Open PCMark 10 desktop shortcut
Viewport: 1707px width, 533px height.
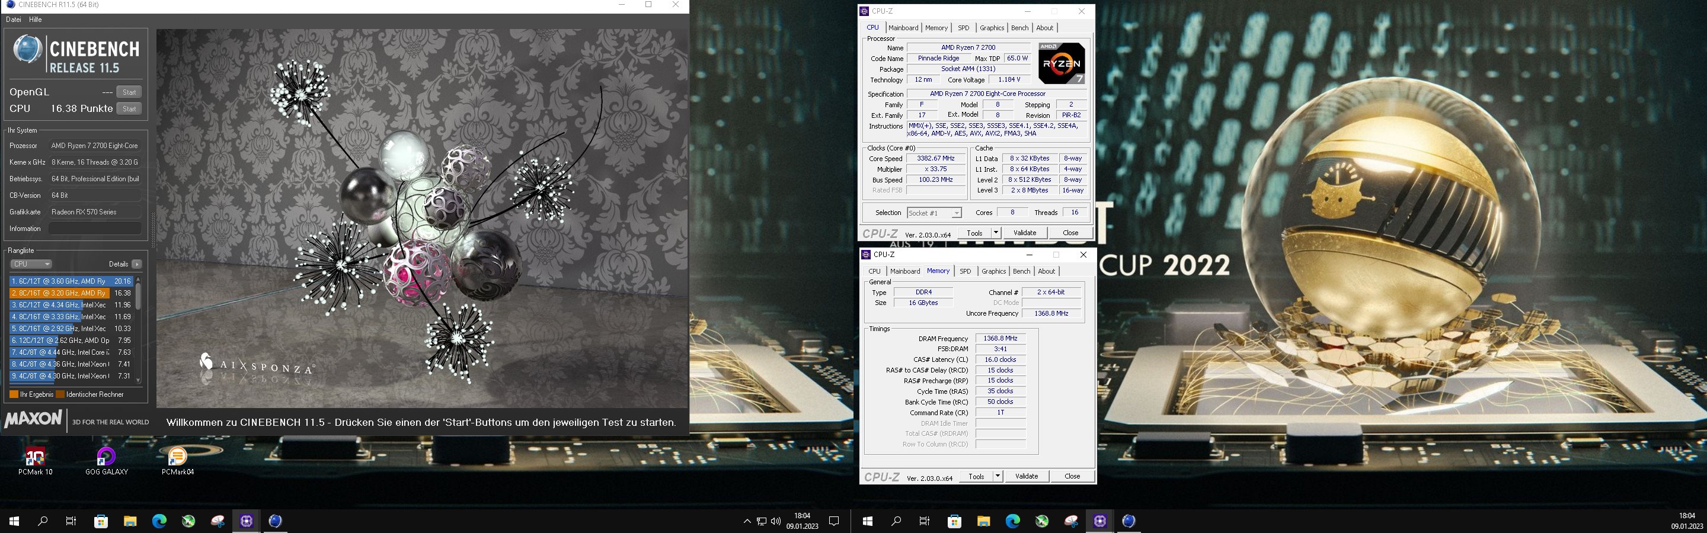tap(35, 461)
